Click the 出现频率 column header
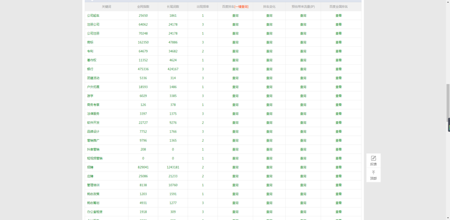Viewport: 450px width, 220px height. [202, 7]
